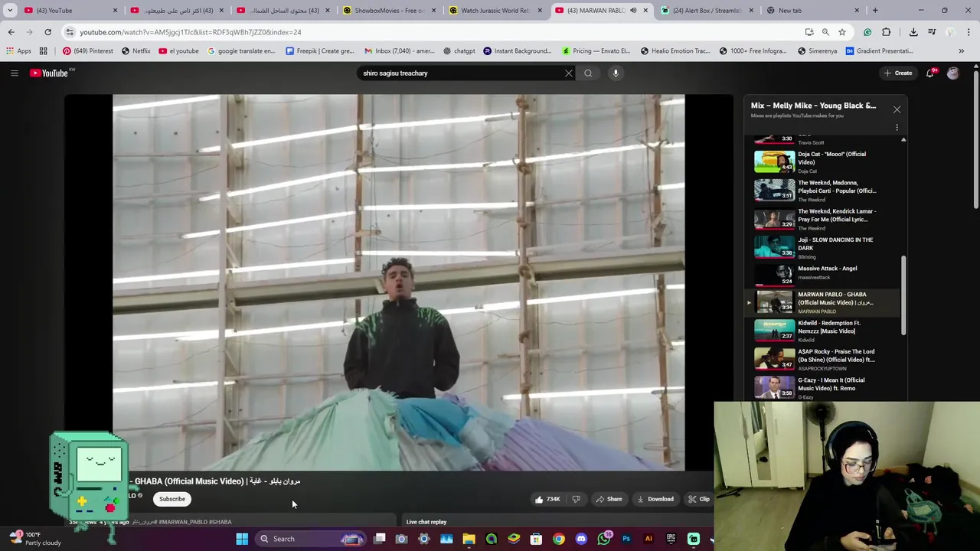Open the google translate bookmark

tap(241, 51)
